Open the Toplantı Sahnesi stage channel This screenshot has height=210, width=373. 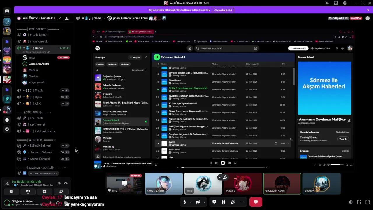pyautogui.click(x=43, y=152)
